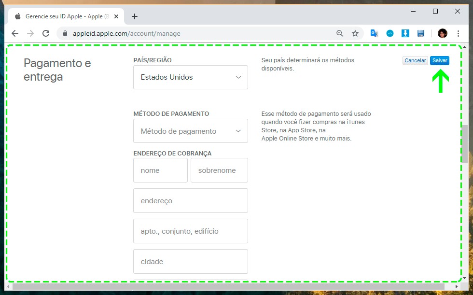Screen dimensions: 473x295
Task: Select the cidade input field
Action: tap(191, 262)
